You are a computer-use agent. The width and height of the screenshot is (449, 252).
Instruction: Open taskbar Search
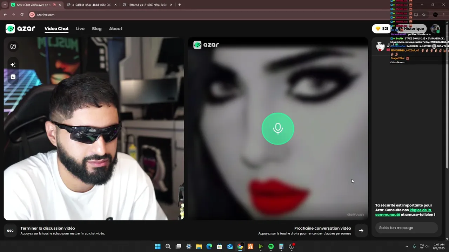click(168, 246)
